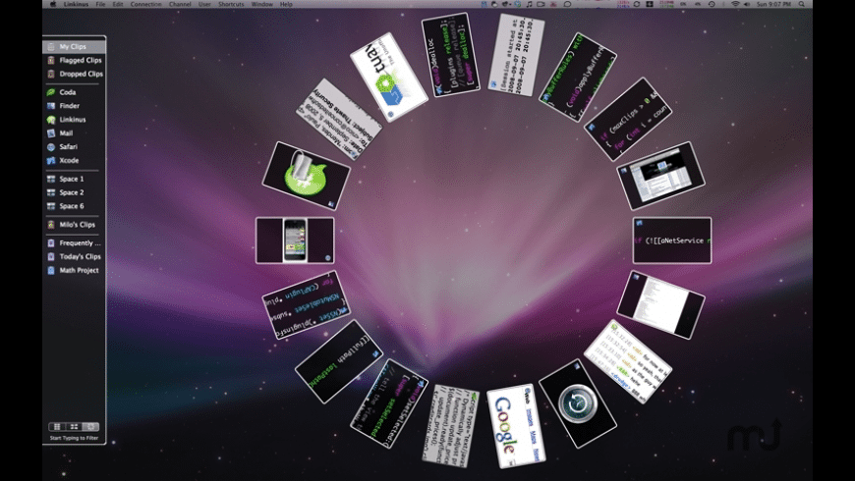Select the Session started log clip

pos(516,55)
